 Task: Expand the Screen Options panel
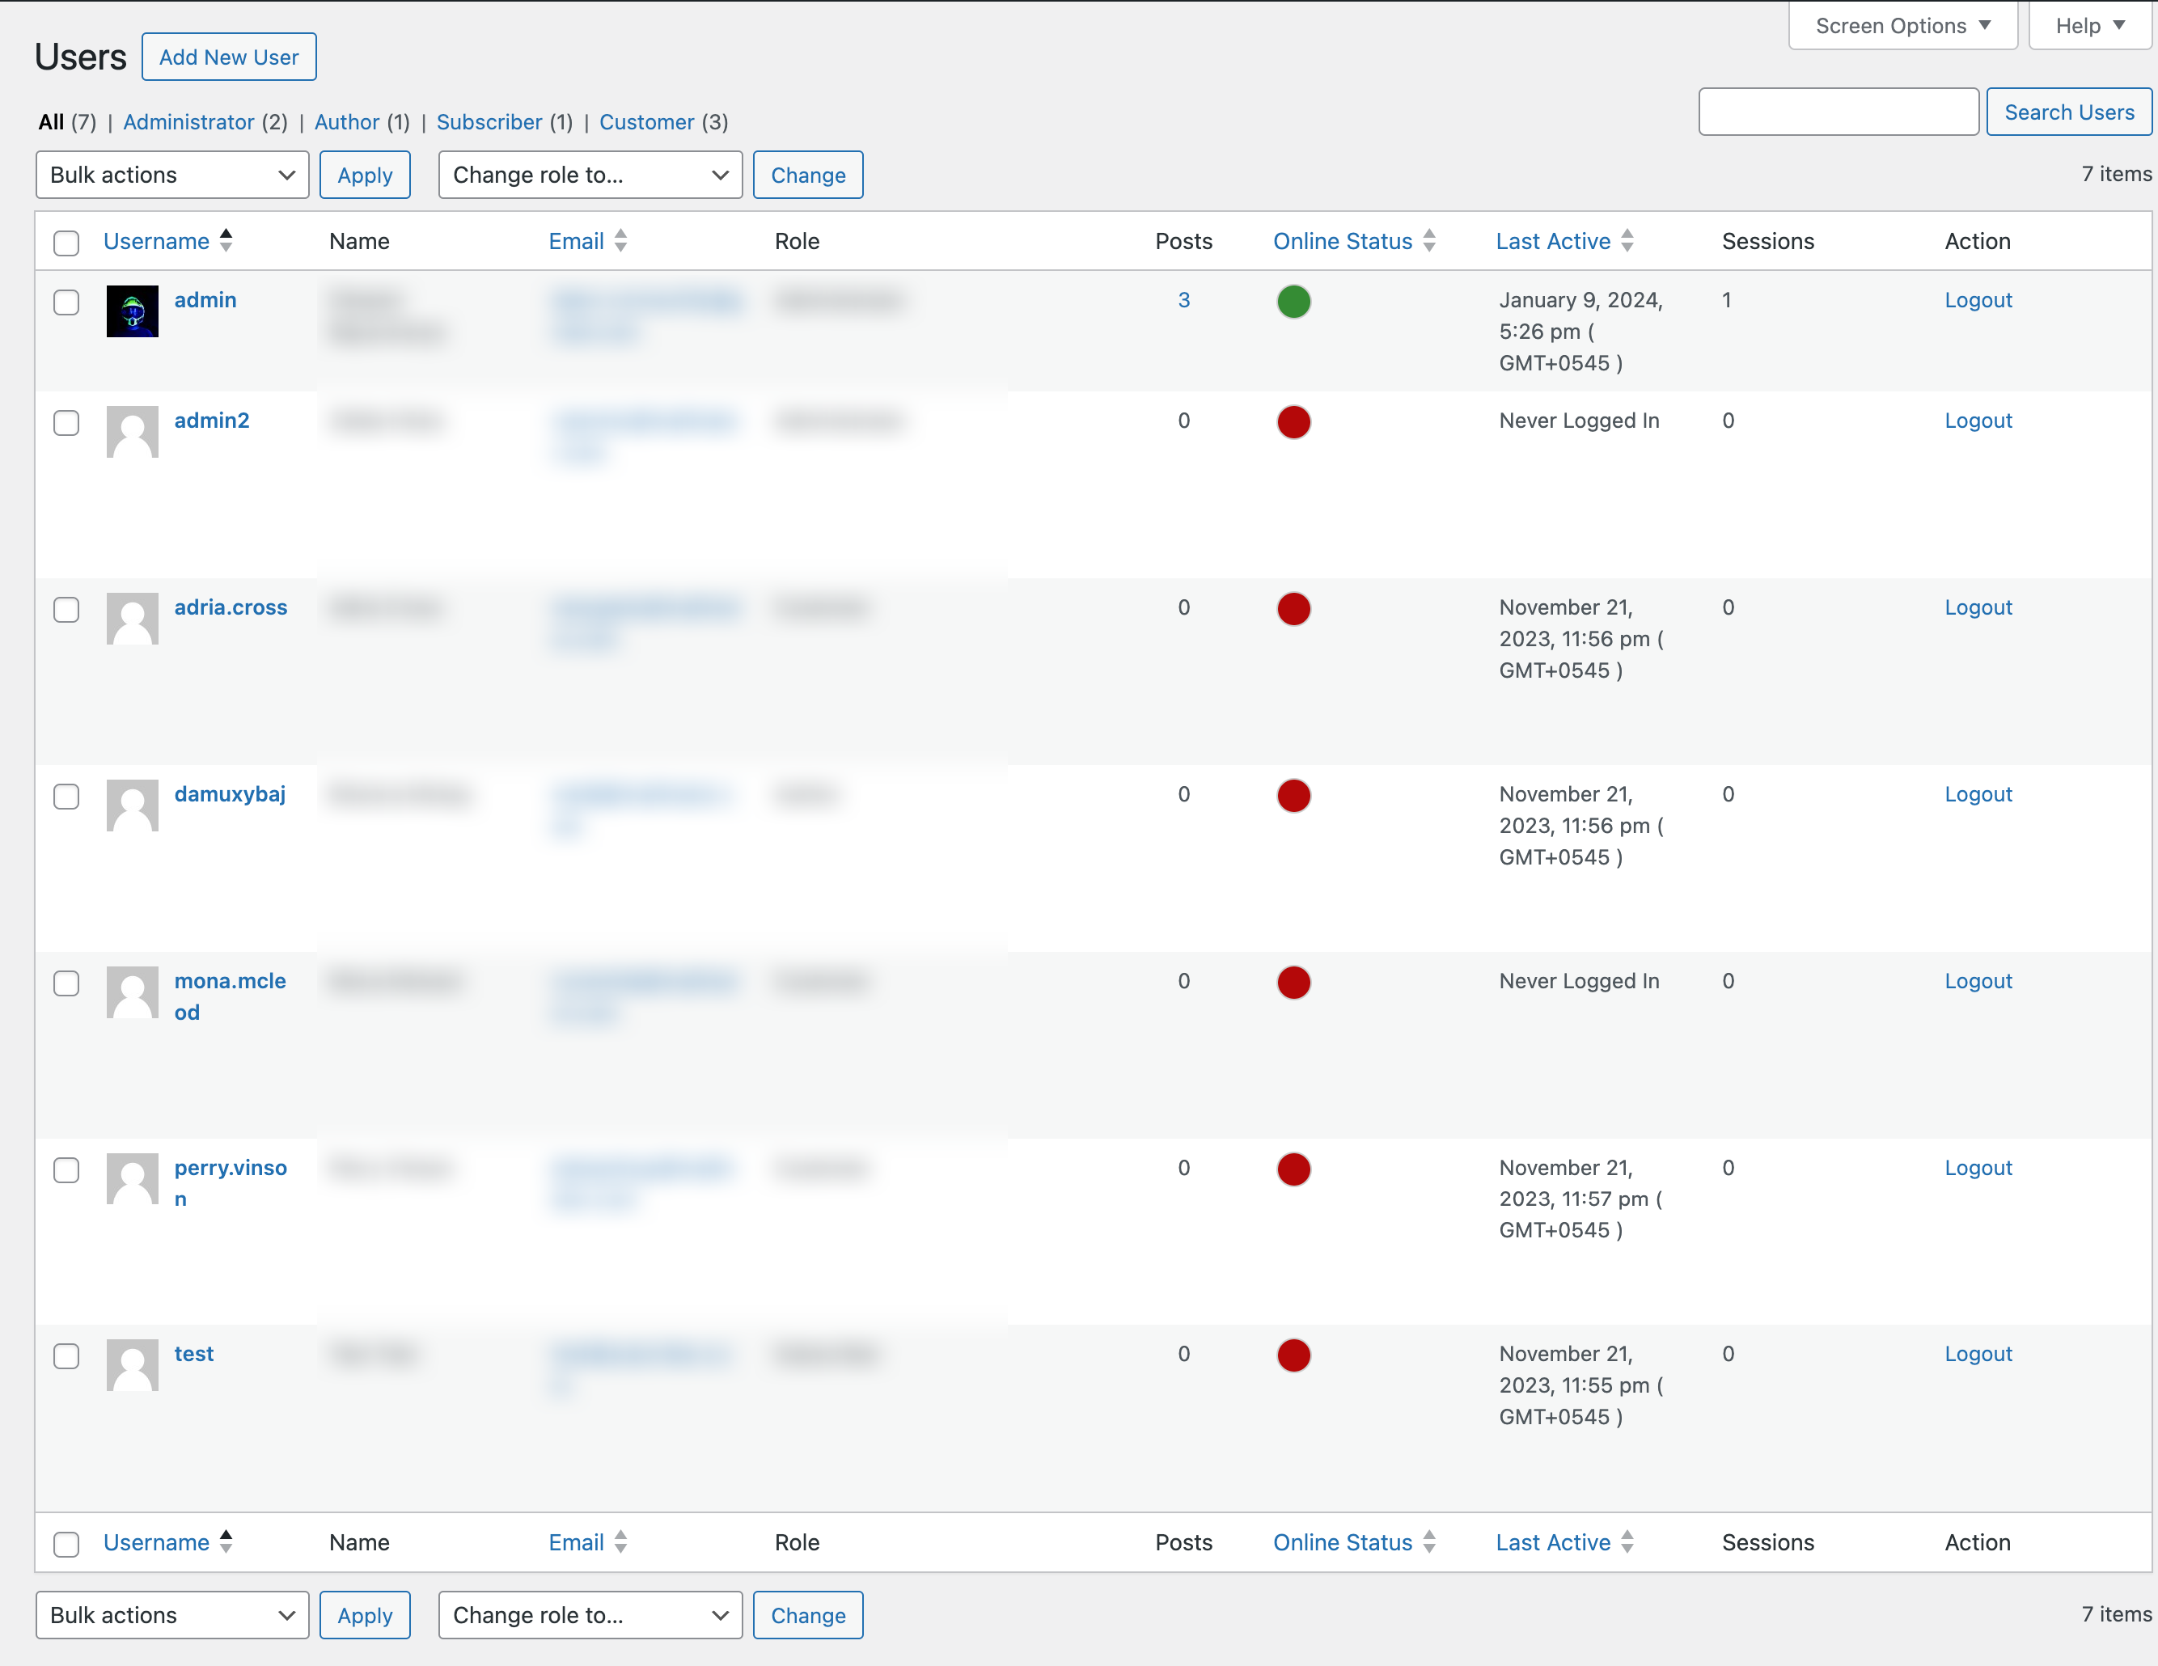[1903, 26]
